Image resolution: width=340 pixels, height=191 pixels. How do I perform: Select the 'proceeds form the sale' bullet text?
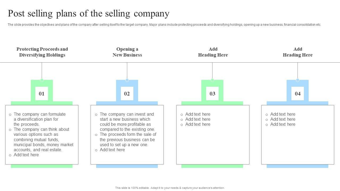[128, 140]
